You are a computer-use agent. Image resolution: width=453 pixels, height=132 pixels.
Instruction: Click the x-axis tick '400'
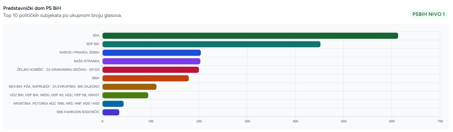[x=295, y=121]
